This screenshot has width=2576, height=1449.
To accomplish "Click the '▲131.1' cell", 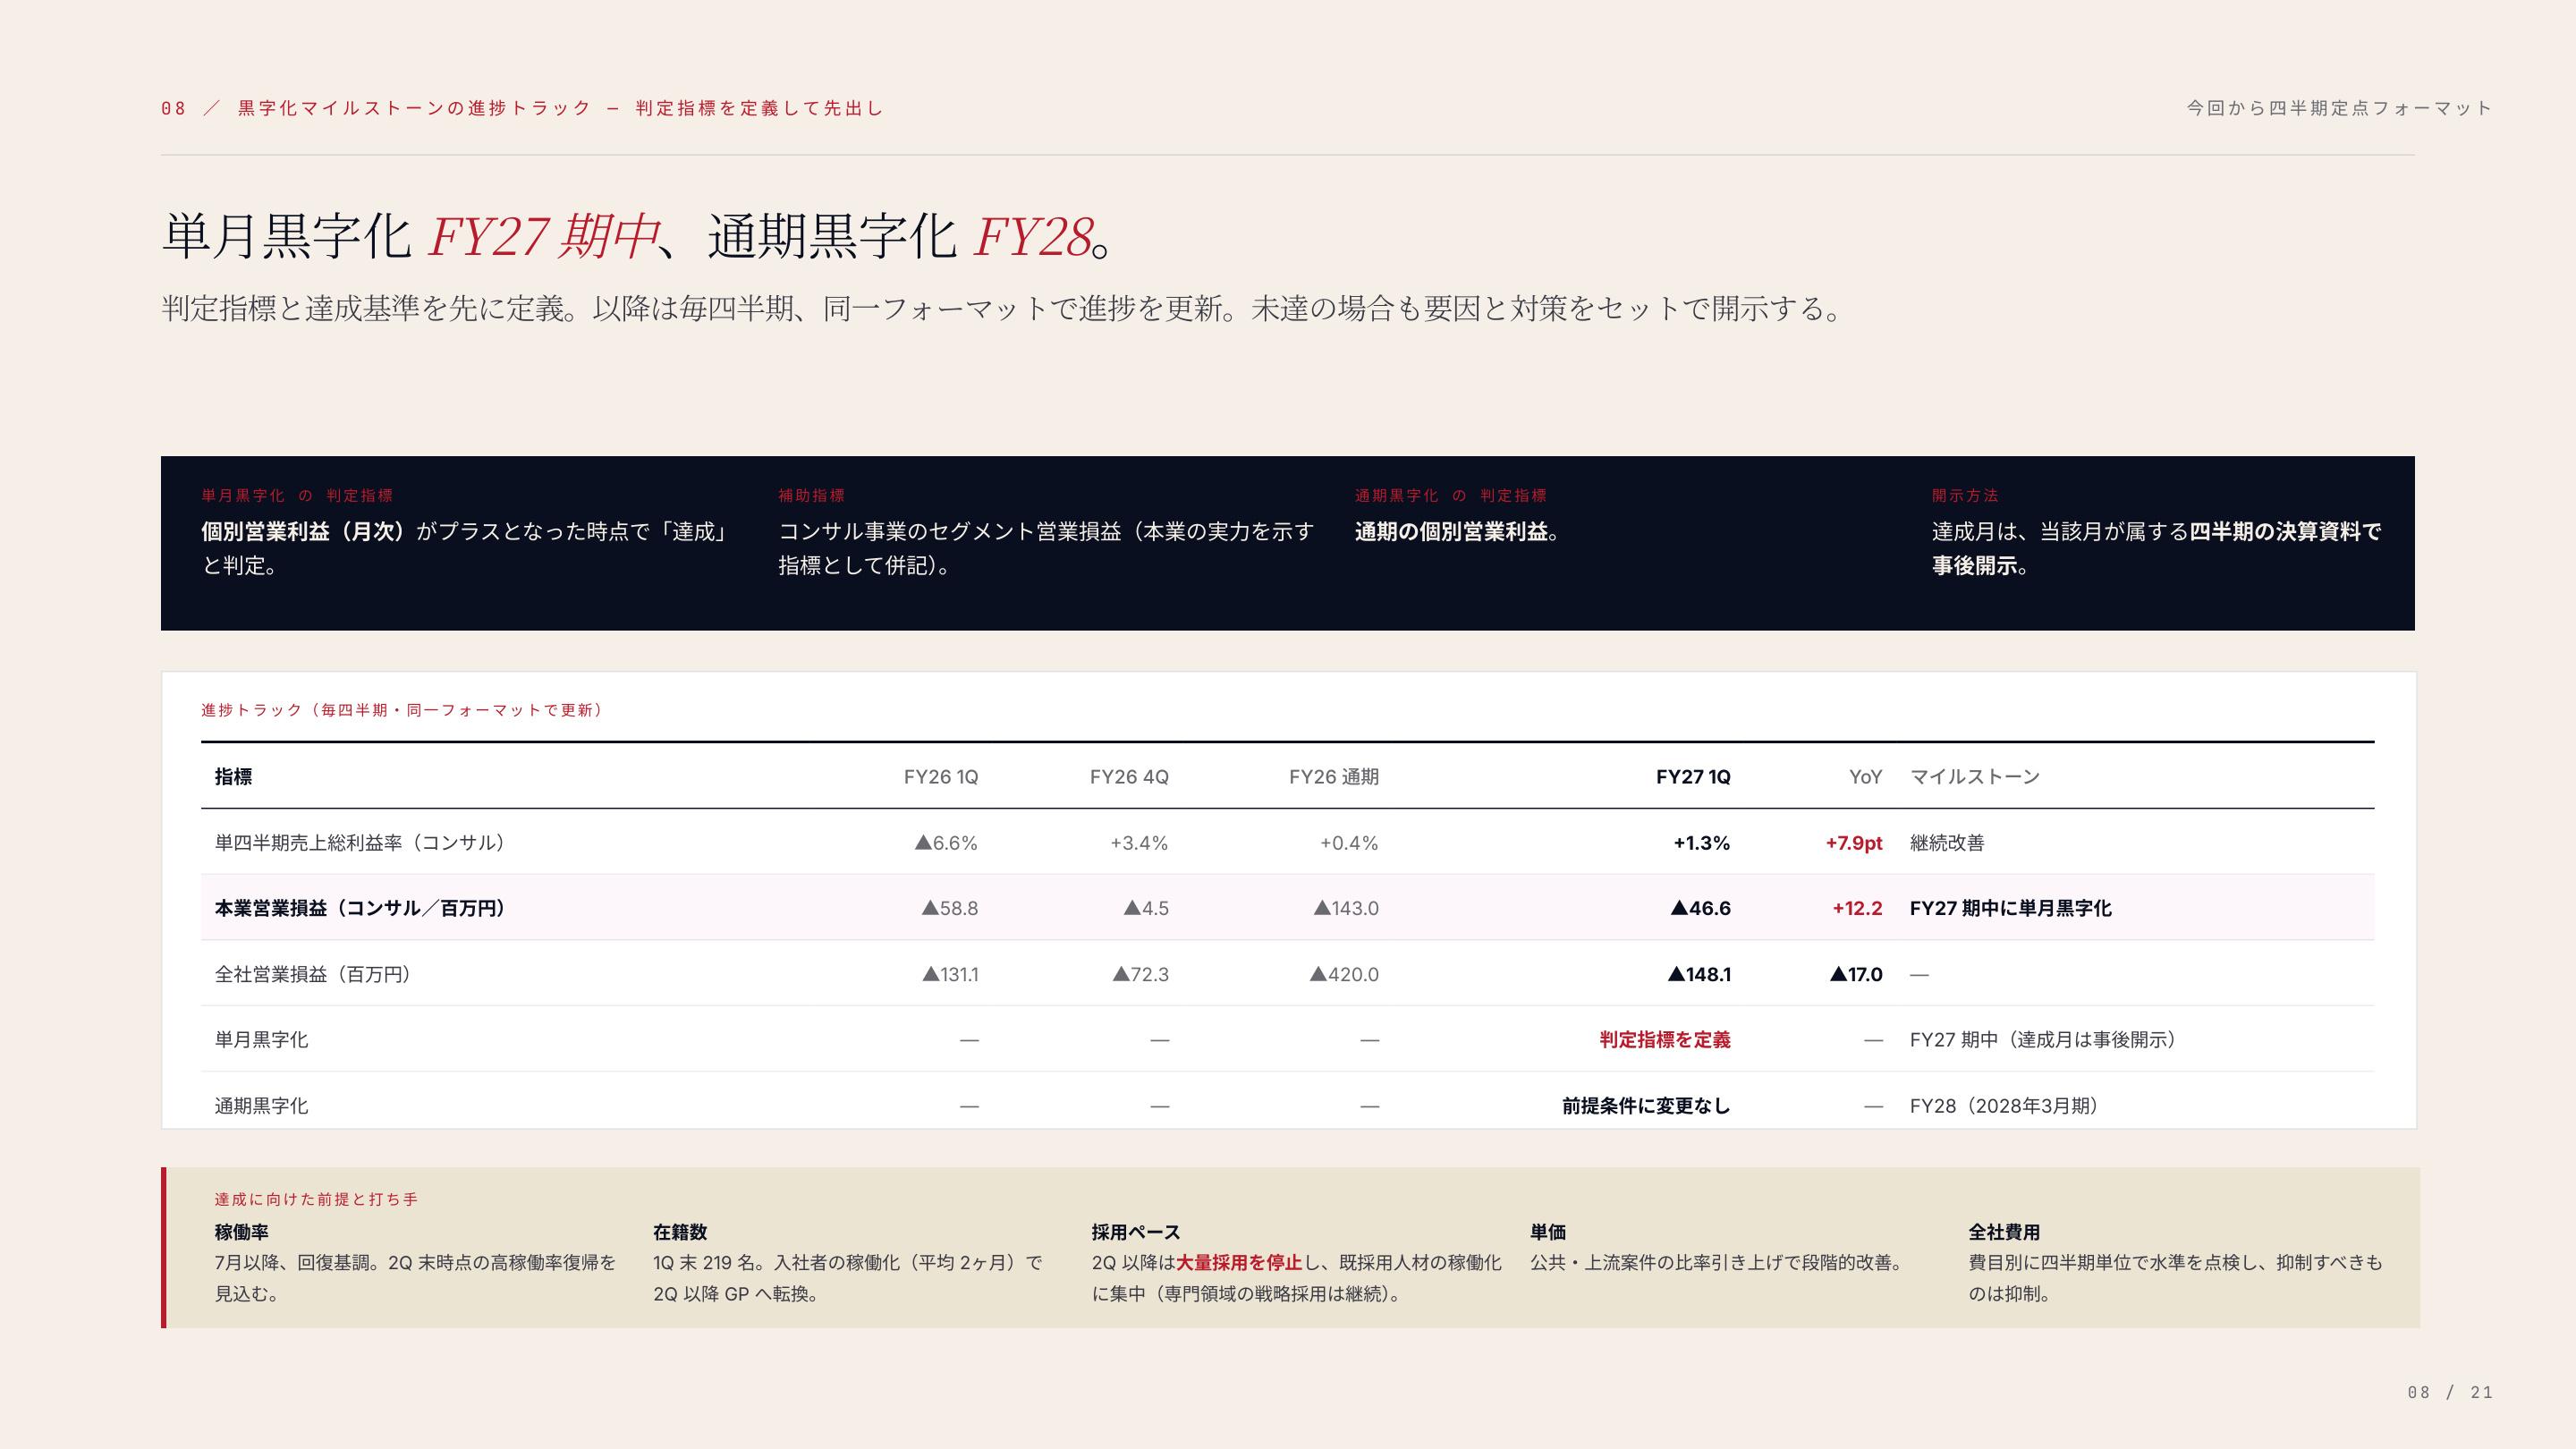I will pyautogui.click(x=950, y=974).
